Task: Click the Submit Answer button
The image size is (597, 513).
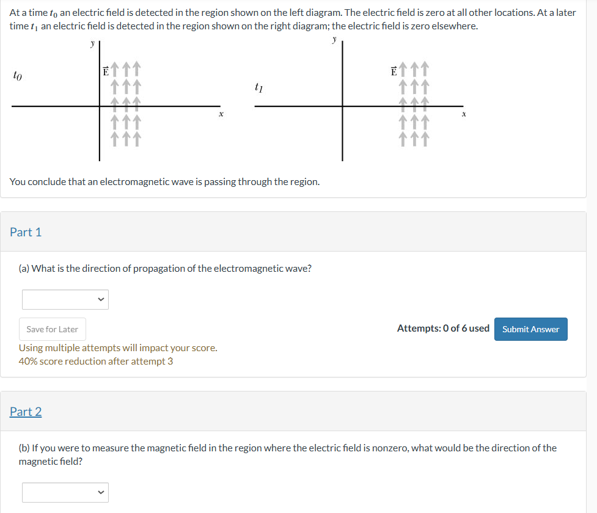Action: pos(530,329)
